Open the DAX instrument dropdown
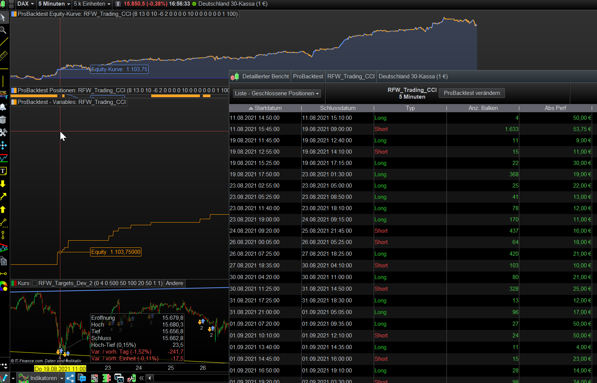The height and width of the screenshot is (383, 597). tap(26, 4)
